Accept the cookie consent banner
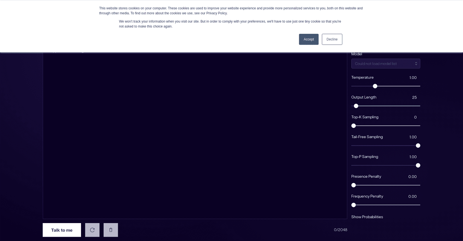This screenshot has height=241, width=463. coord(308,39)
